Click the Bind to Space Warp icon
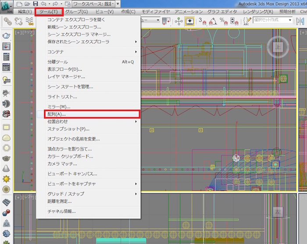The image size is (307, 244). (29, 21)
